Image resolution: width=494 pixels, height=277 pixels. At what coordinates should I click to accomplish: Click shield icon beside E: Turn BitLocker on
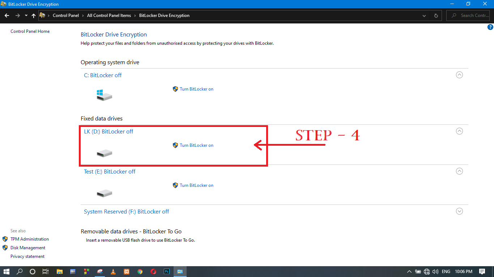click(175, 185)
